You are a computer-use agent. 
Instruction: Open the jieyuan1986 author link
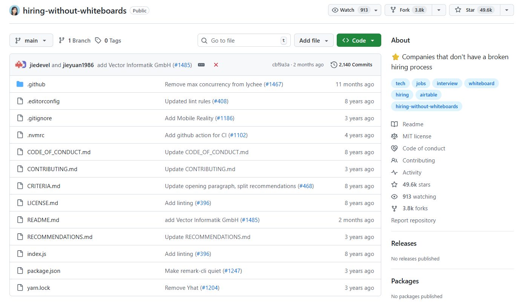coord(78,65)
